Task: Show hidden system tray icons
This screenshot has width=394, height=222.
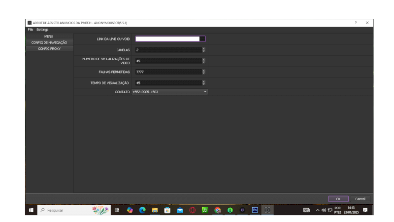Action: (318, 210)
